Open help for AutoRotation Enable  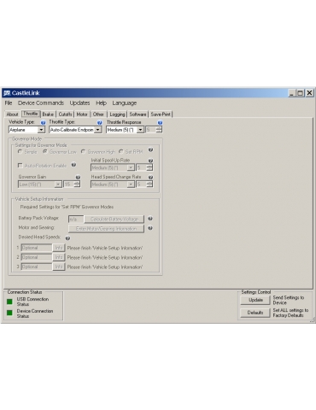point(73,165)
